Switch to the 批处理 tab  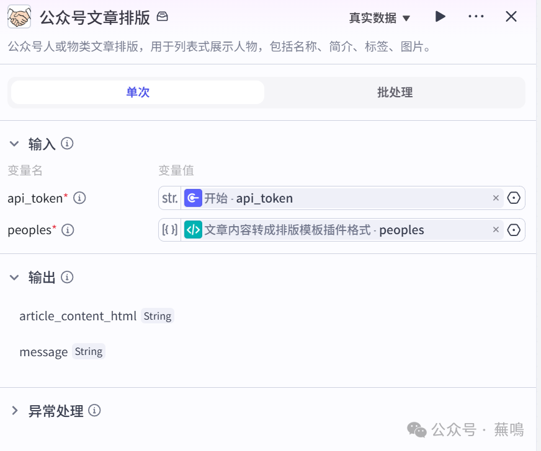pyautogui.click(x=395, y=92)
